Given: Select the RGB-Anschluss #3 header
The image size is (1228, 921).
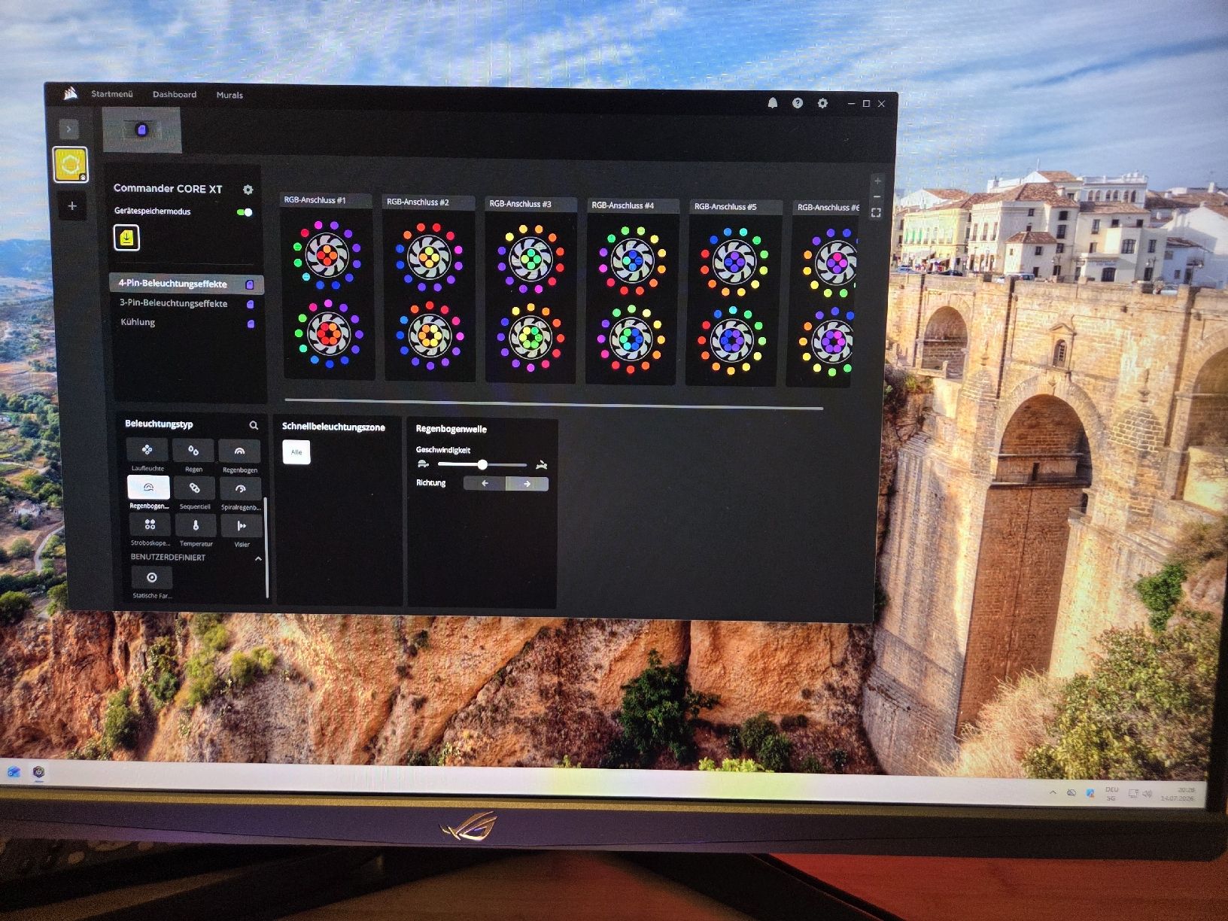Looking at the screenshot, I should pyautogui.click(x=530, y=204).
